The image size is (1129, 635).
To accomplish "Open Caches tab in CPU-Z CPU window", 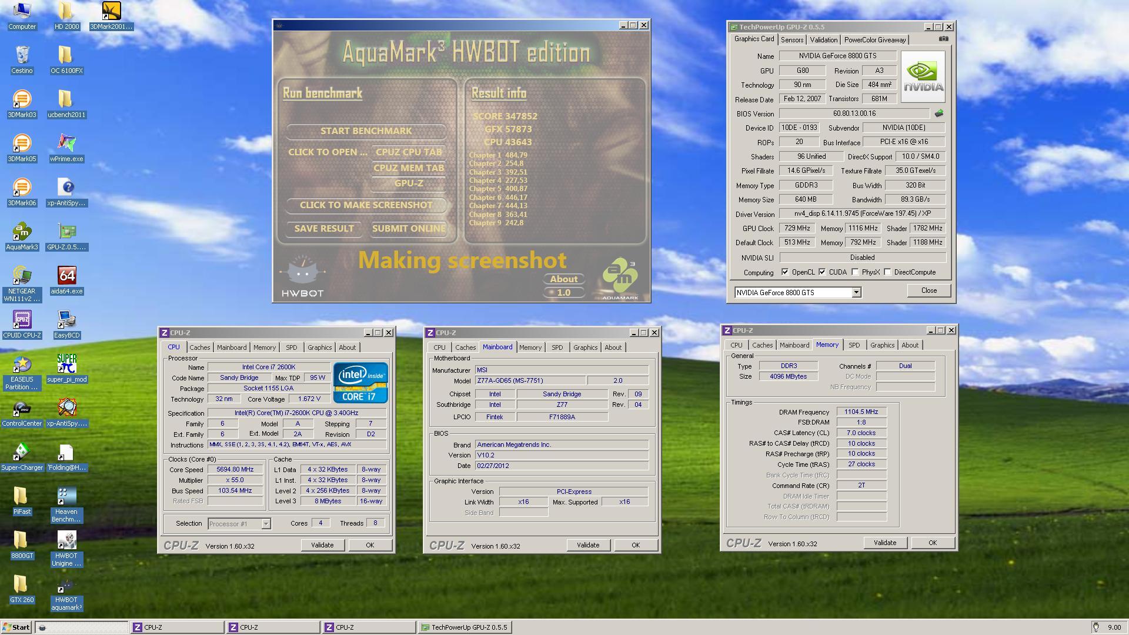I will (x=199, y=347).
